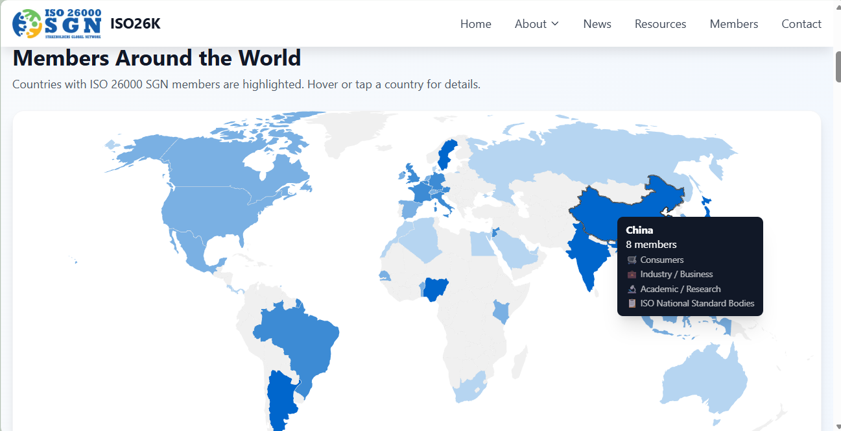Click the Academic / Research microscope icon

tap(631, 288)
